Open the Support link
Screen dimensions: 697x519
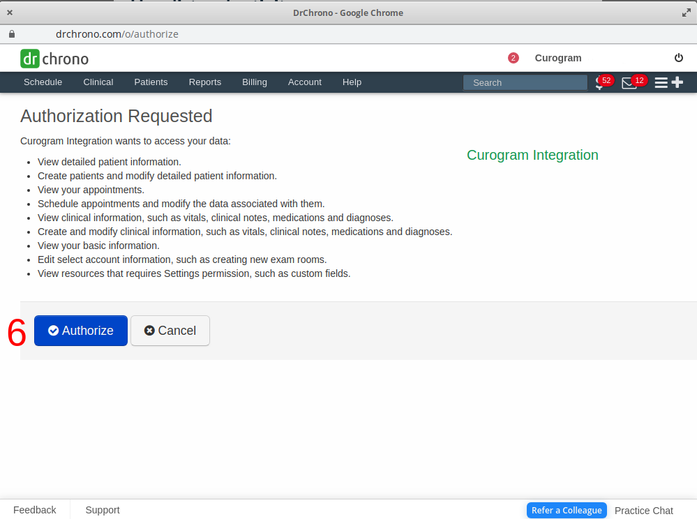tap(103, 510)
